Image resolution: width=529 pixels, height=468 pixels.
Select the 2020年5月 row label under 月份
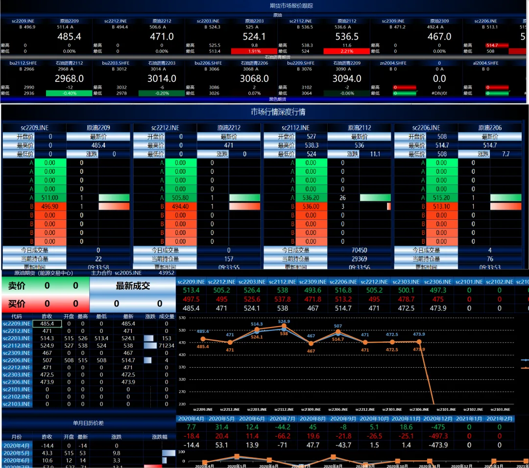point(17,453)
